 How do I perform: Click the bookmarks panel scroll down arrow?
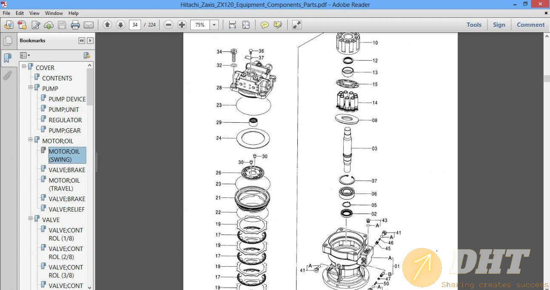(x=89, y=287)
